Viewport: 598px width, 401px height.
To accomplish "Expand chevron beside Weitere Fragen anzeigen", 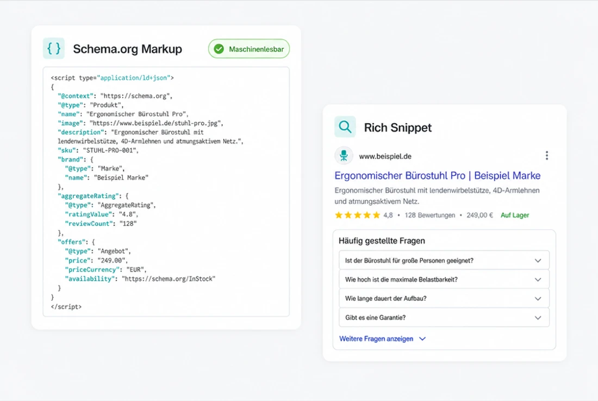I will pos(422,339).
